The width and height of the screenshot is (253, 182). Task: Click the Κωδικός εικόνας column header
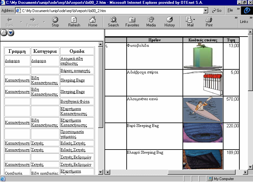click(203, 40)
